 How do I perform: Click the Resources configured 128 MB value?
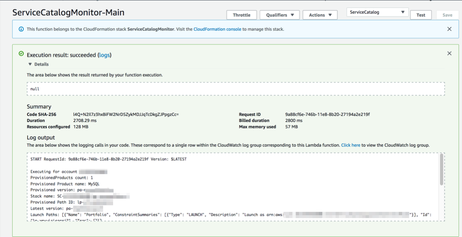pyautogui.click(x=81, y=127)
